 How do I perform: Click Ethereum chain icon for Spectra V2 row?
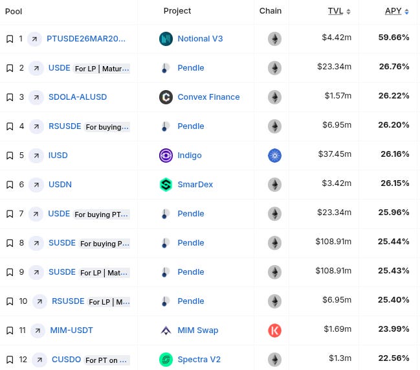pos(274,360)
